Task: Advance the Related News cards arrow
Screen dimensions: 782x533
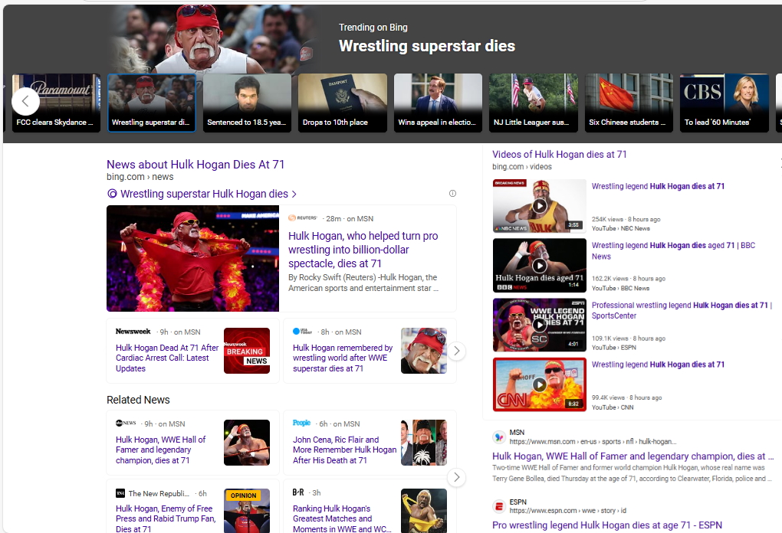Action: 456,477
